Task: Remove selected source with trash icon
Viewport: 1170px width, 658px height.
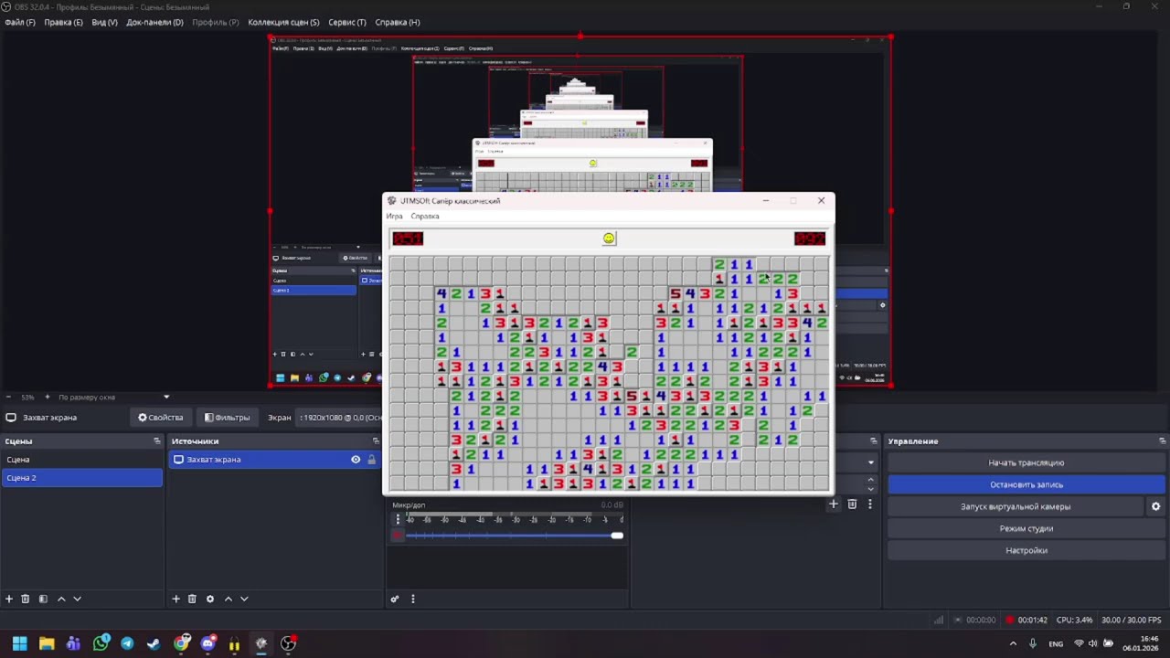Action: click(192, 599)
